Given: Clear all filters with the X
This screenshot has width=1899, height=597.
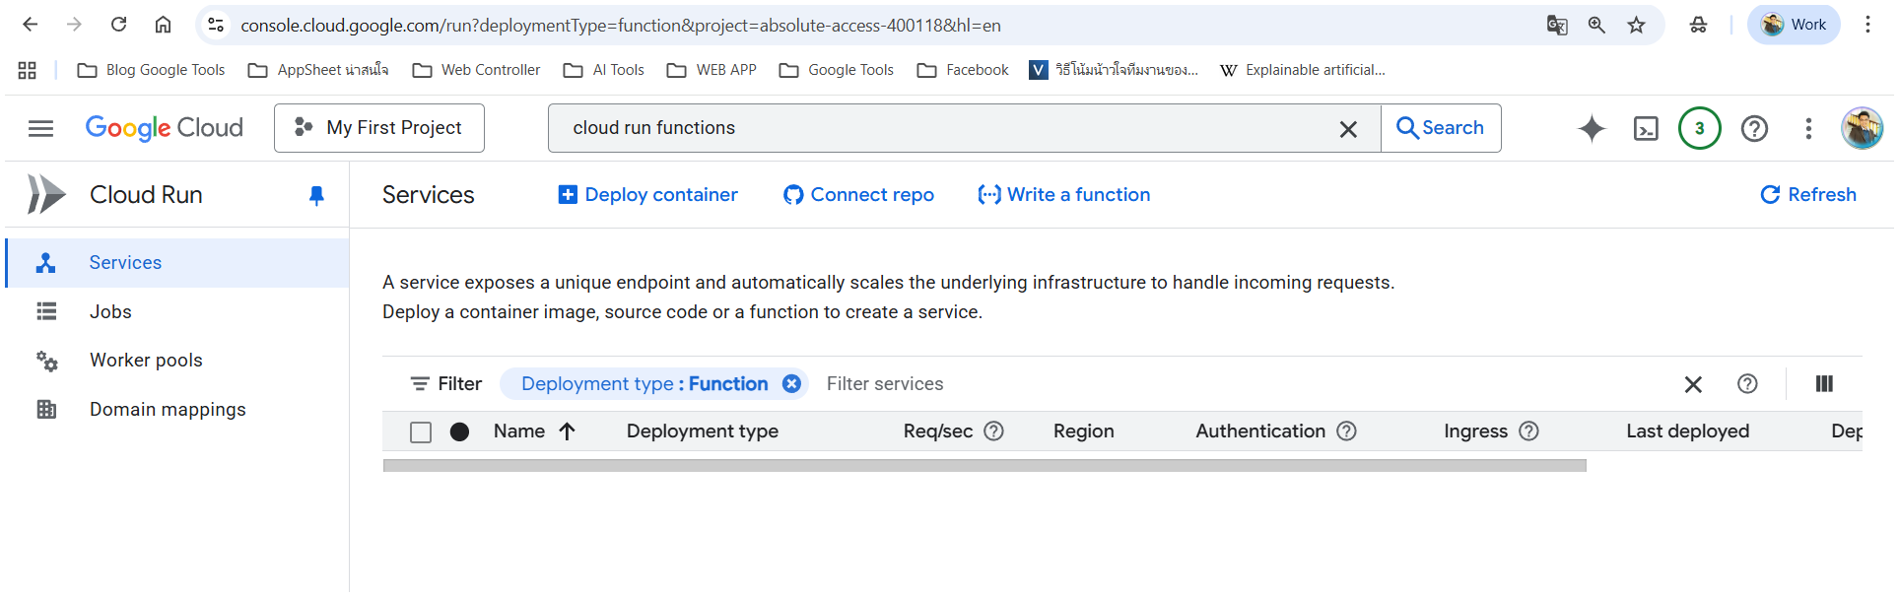Looking at the screenshot, I should (x=1693, y=384).
